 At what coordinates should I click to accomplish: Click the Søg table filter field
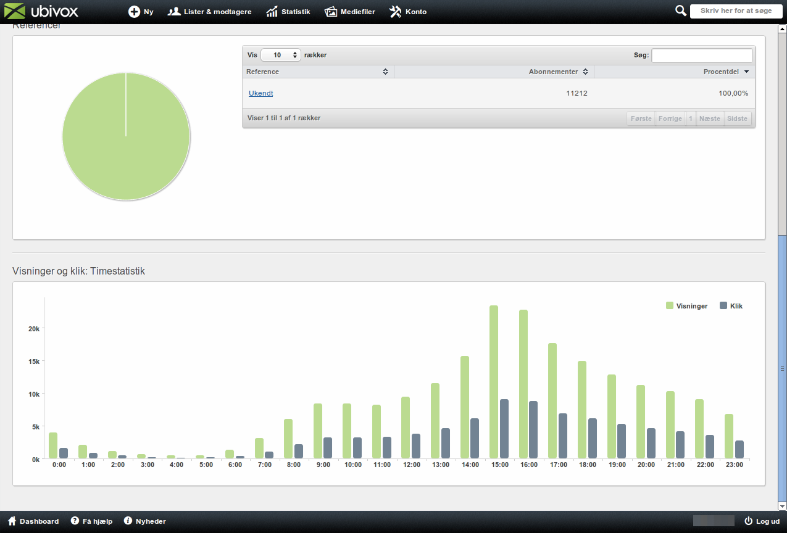[x=702, y=56]
